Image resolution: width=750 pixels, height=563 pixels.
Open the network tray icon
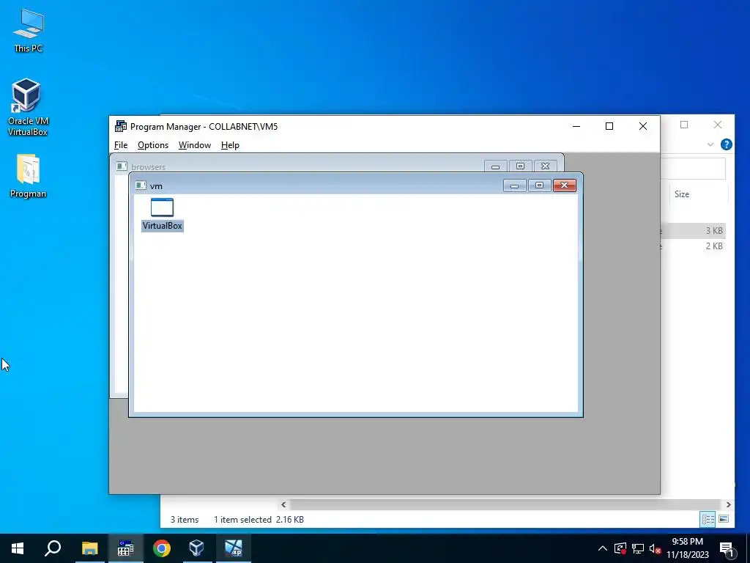click(638, 548)
